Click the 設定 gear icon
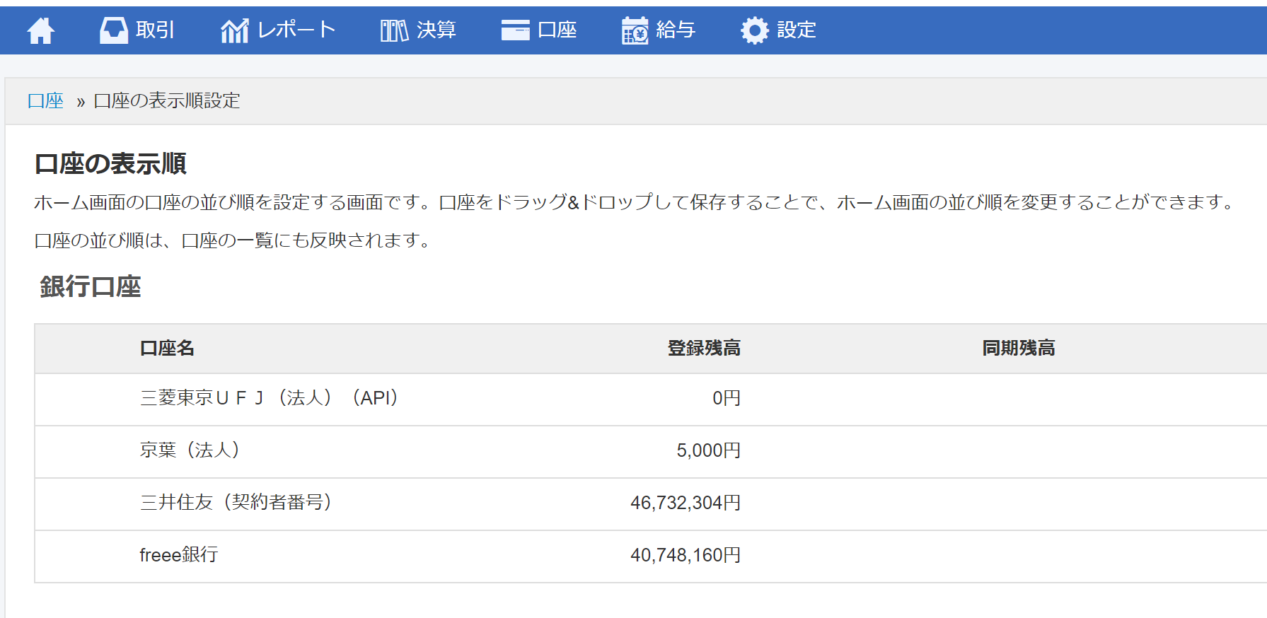Screen dimensions: 1267x618 pyautogui.click(x=755, y=30)
